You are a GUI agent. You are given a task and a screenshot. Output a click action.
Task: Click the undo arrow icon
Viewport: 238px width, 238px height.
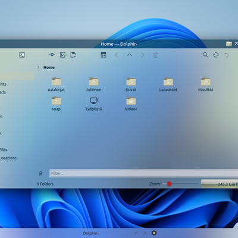pyautogui.click(x=227, y=55)
